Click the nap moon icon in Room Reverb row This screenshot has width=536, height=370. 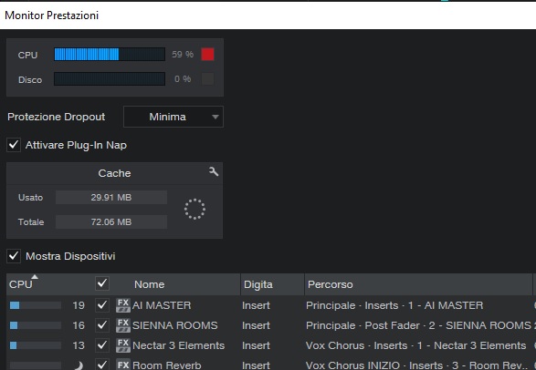click(79, 365)
